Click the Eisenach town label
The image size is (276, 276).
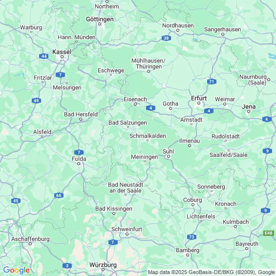(135, 99)
